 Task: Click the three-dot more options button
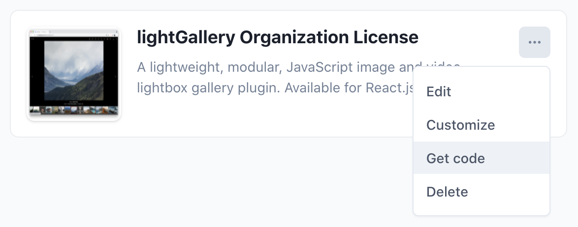[x=534, y=42]
